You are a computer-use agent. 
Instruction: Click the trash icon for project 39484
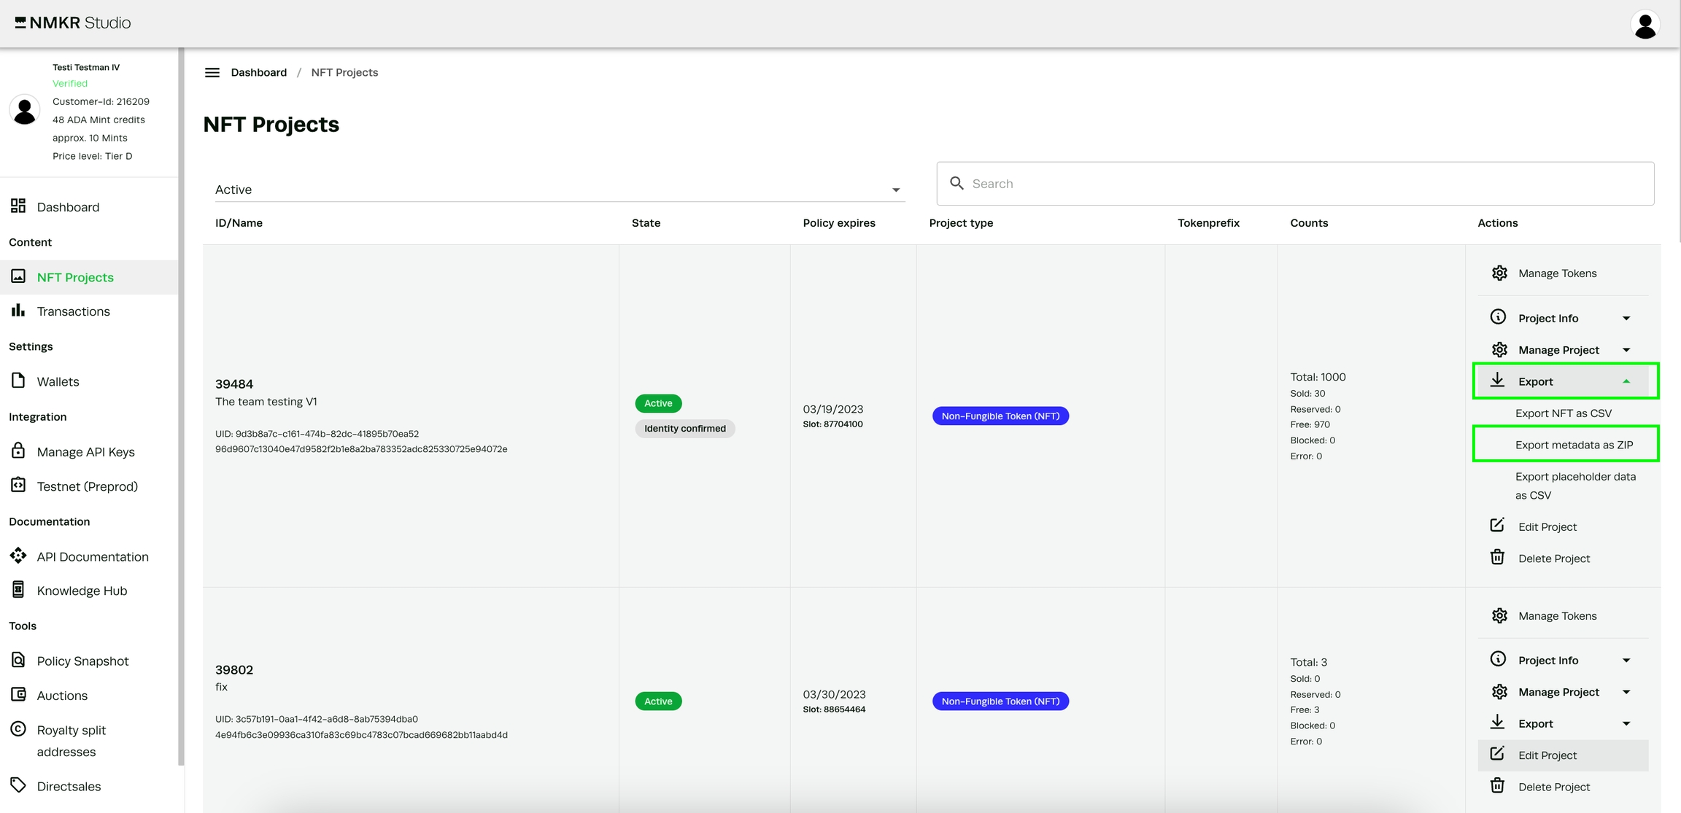click(x=1497, y=558)
